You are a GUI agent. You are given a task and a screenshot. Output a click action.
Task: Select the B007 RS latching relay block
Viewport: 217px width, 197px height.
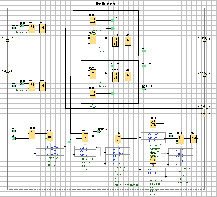click(x=32, y=29)
